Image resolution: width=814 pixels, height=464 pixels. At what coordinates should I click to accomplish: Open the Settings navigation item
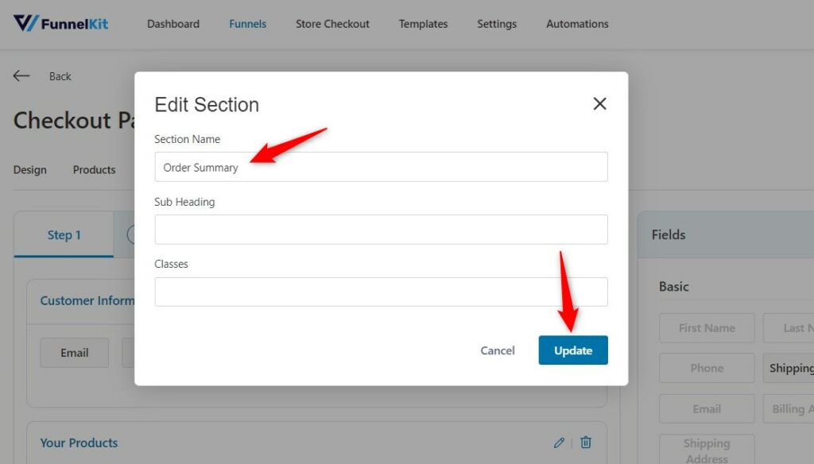pyautogui.click(x=497, y=24)
